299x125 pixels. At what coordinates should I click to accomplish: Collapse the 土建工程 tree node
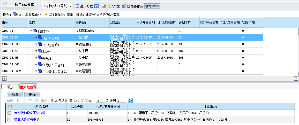click(31, 31)
